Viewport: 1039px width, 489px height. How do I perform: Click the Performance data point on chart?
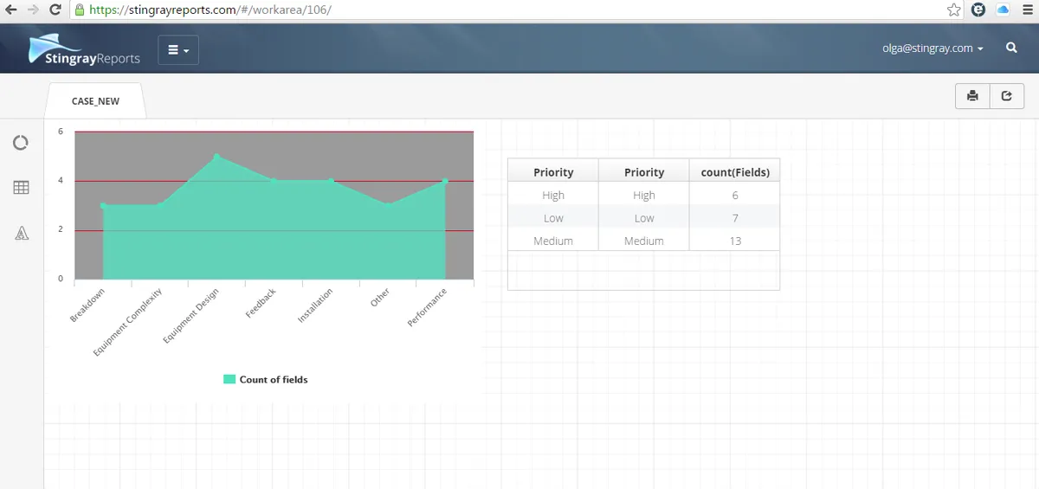445,181
